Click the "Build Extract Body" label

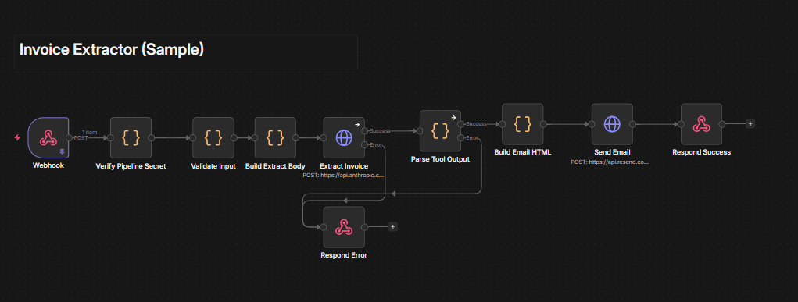275,165
